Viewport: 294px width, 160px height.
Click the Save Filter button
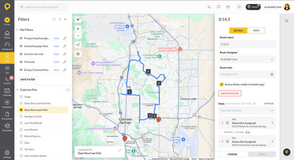pos(28,79)
